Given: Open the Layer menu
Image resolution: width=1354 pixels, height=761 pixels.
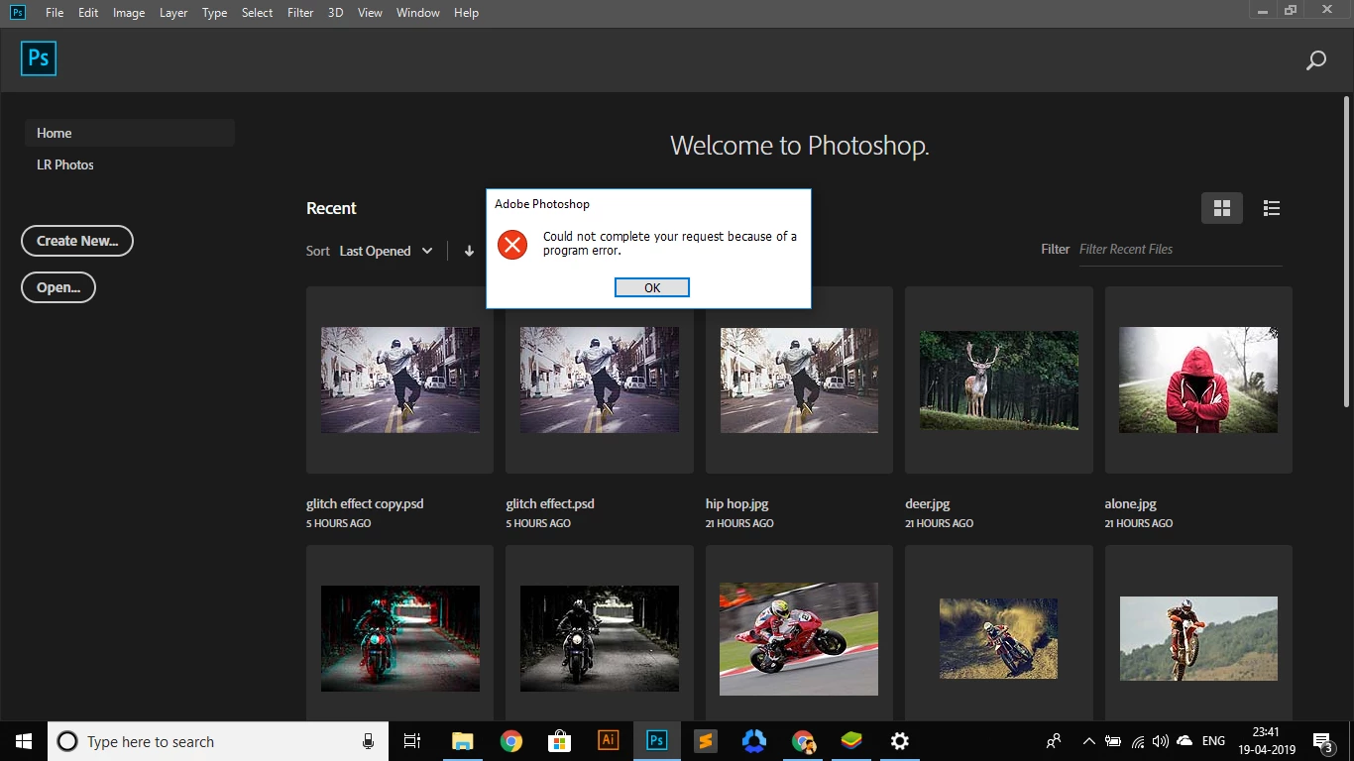Looking at the screenshot, I should [173, 13].
